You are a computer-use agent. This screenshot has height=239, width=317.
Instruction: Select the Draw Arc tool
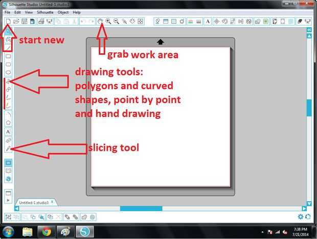coord(8,114)
